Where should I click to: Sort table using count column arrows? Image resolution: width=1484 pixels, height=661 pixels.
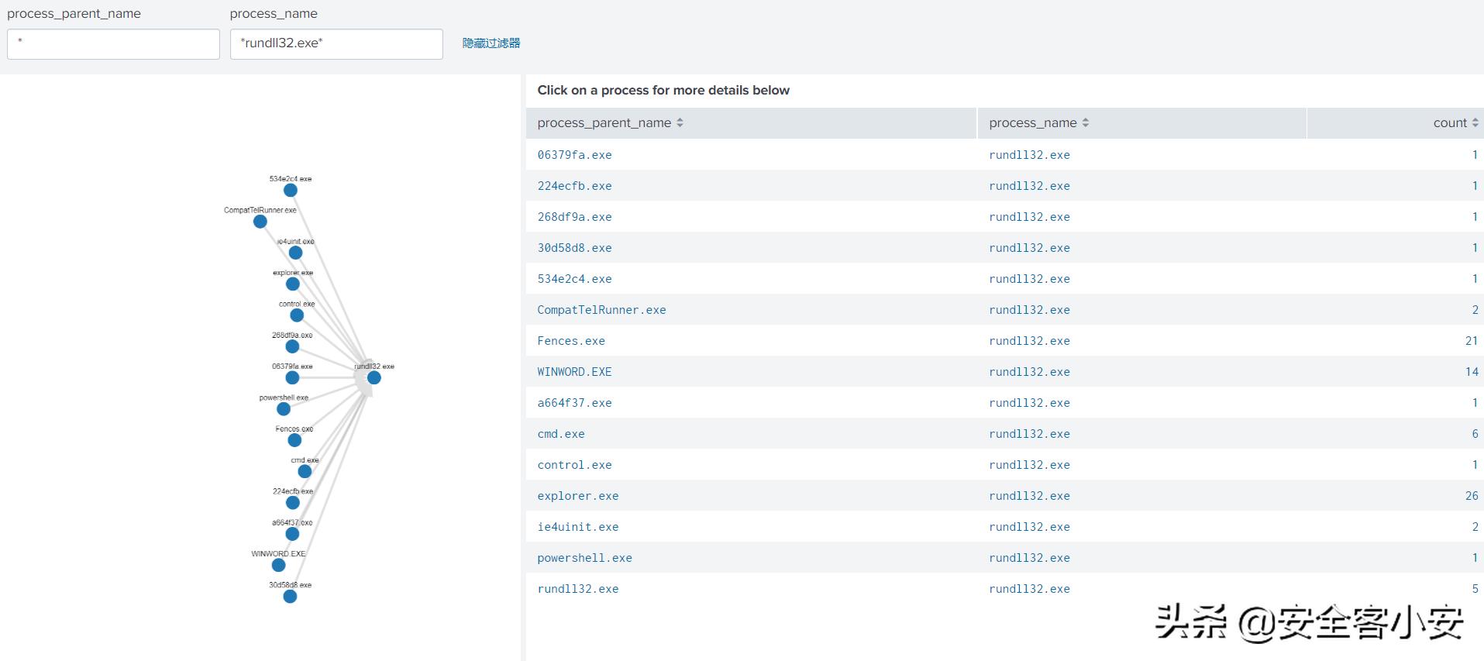[x=1475, y=122]
